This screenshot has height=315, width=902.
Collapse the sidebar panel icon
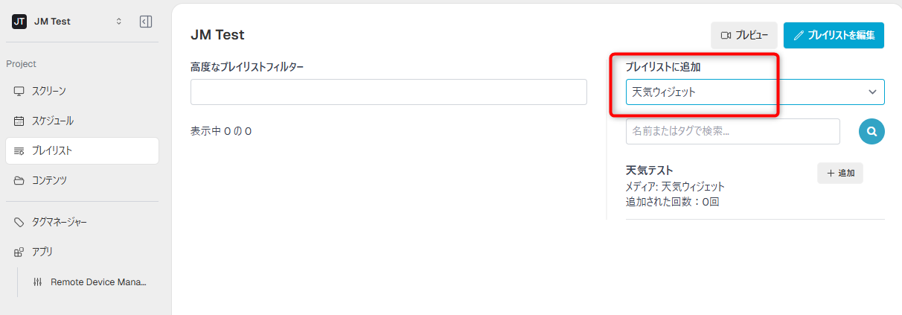[146, 22]
